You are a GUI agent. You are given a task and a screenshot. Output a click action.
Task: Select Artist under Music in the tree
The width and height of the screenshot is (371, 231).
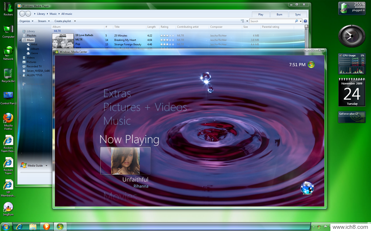tap(34, 44)
